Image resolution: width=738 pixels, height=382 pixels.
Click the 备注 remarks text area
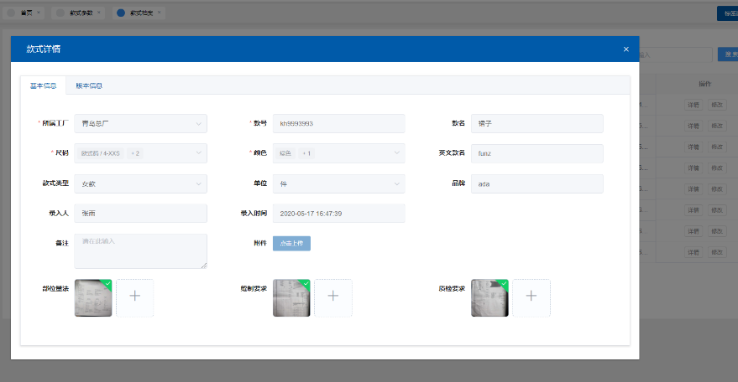pos(140,251)
